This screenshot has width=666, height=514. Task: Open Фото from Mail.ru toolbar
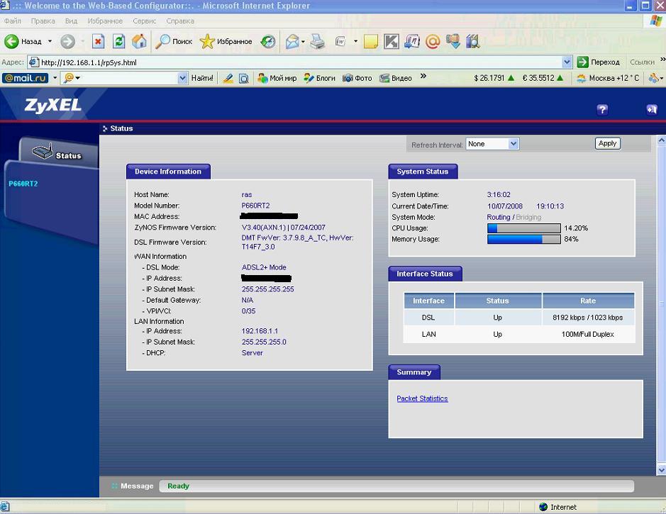pyautogui.click(x=357, y=78)
